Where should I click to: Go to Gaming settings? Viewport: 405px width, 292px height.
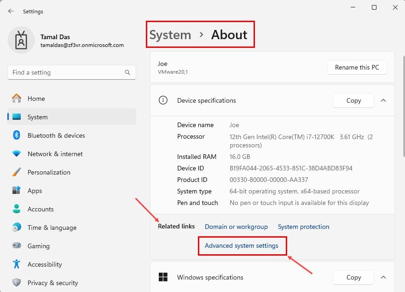tap(71, 246)
